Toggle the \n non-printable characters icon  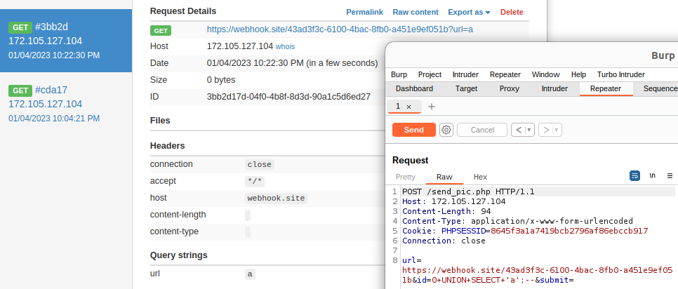tap(653, 176)
